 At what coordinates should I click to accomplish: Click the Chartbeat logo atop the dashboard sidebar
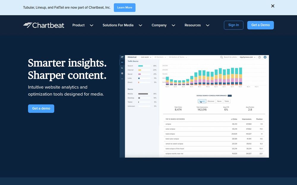click(x=122, y=57)
